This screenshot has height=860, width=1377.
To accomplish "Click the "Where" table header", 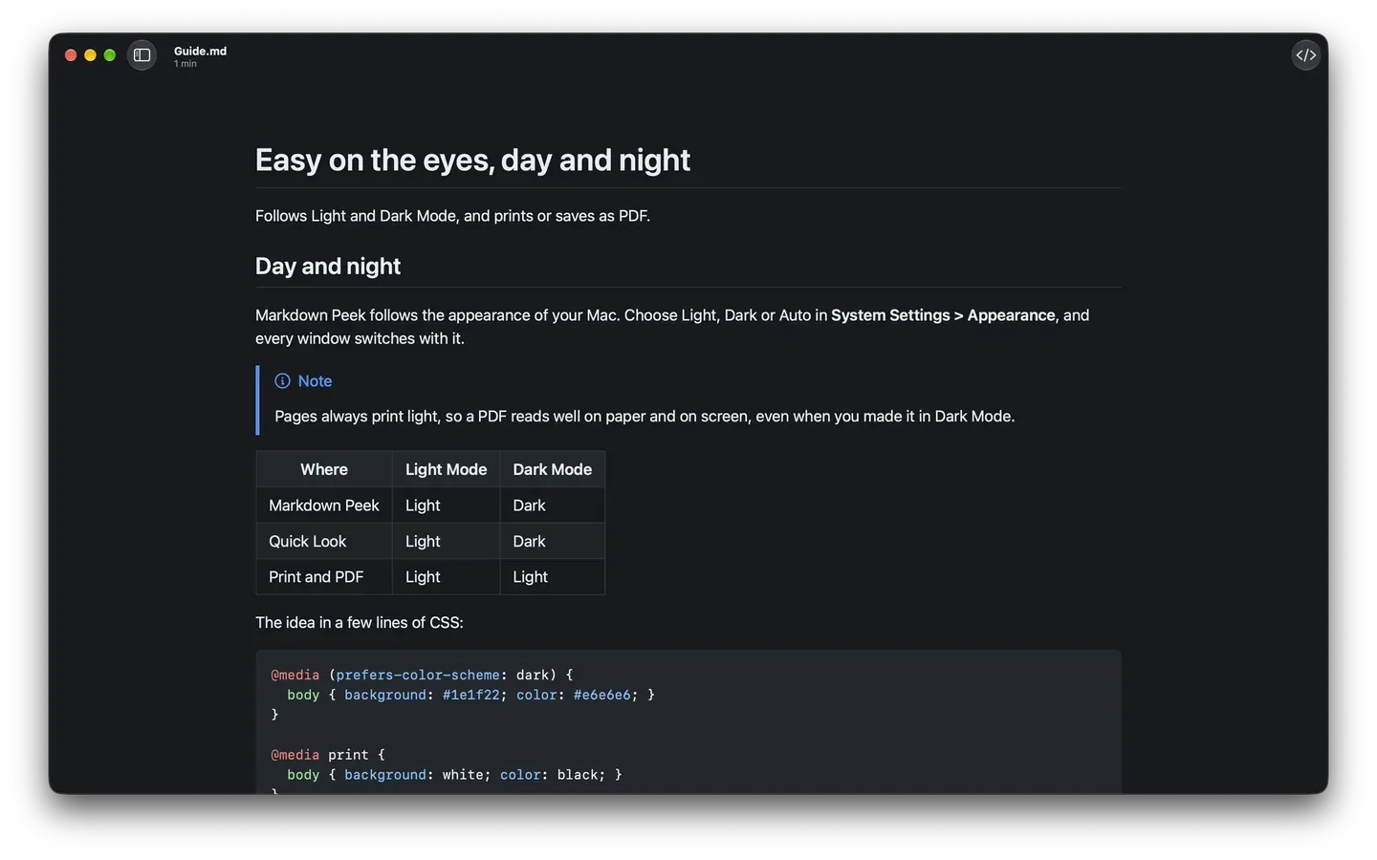I will pyautogui.click(x=324, y=469).
